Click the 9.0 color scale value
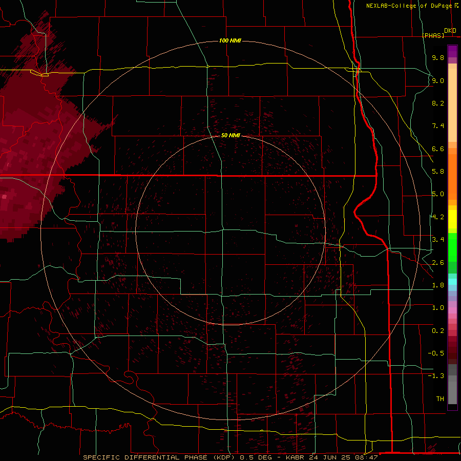 [x=438, y=80]
